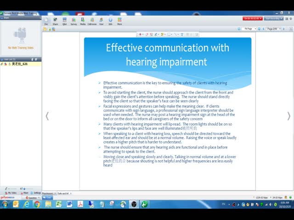The height and width of the screenshot is (220, 294).
Task: Open the Mixer audio control
Action: (25, 193)
